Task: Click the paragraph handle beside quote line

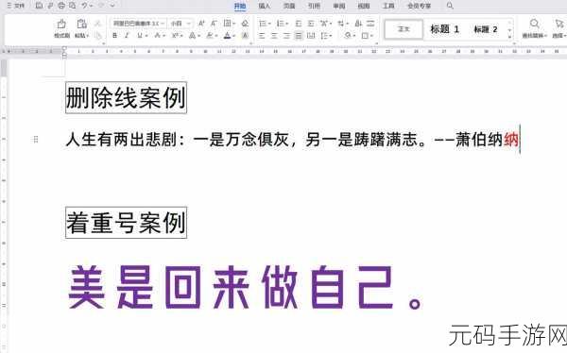Action: [x=36, y=139]
